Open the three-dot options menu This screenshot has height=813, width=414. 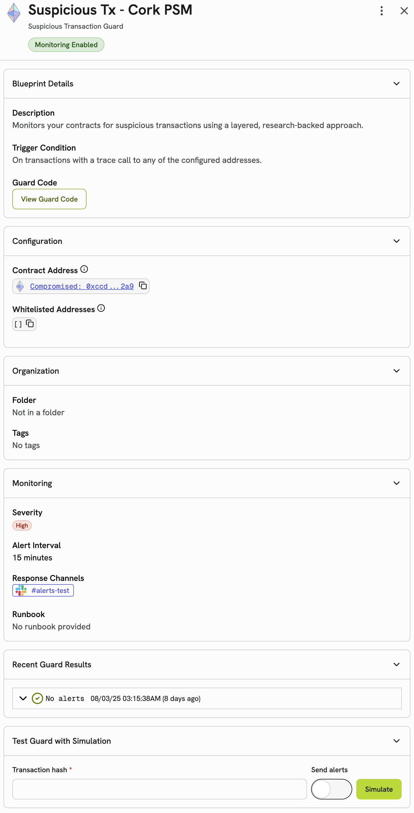381,11
